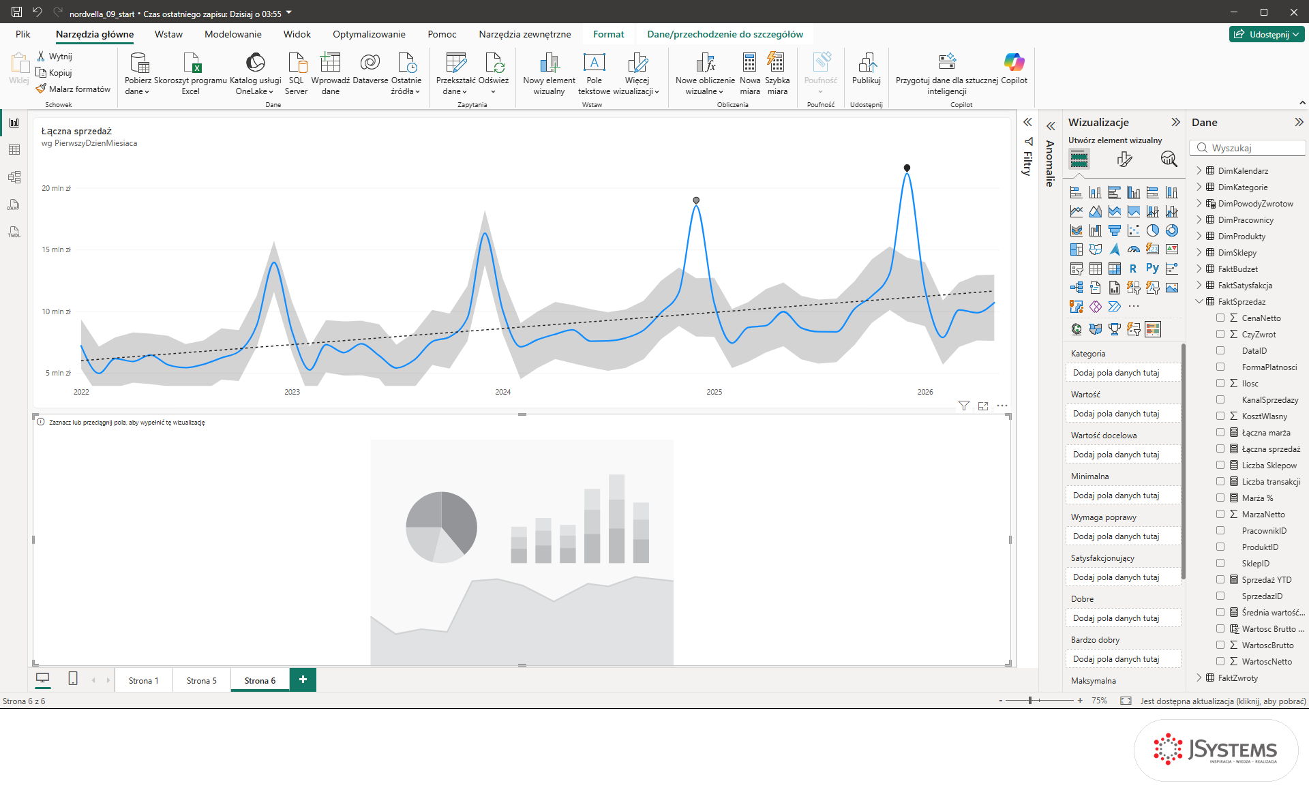Insert a Python visual
This screenshot has height=792, width=1309.
(x=1152, y=269)
